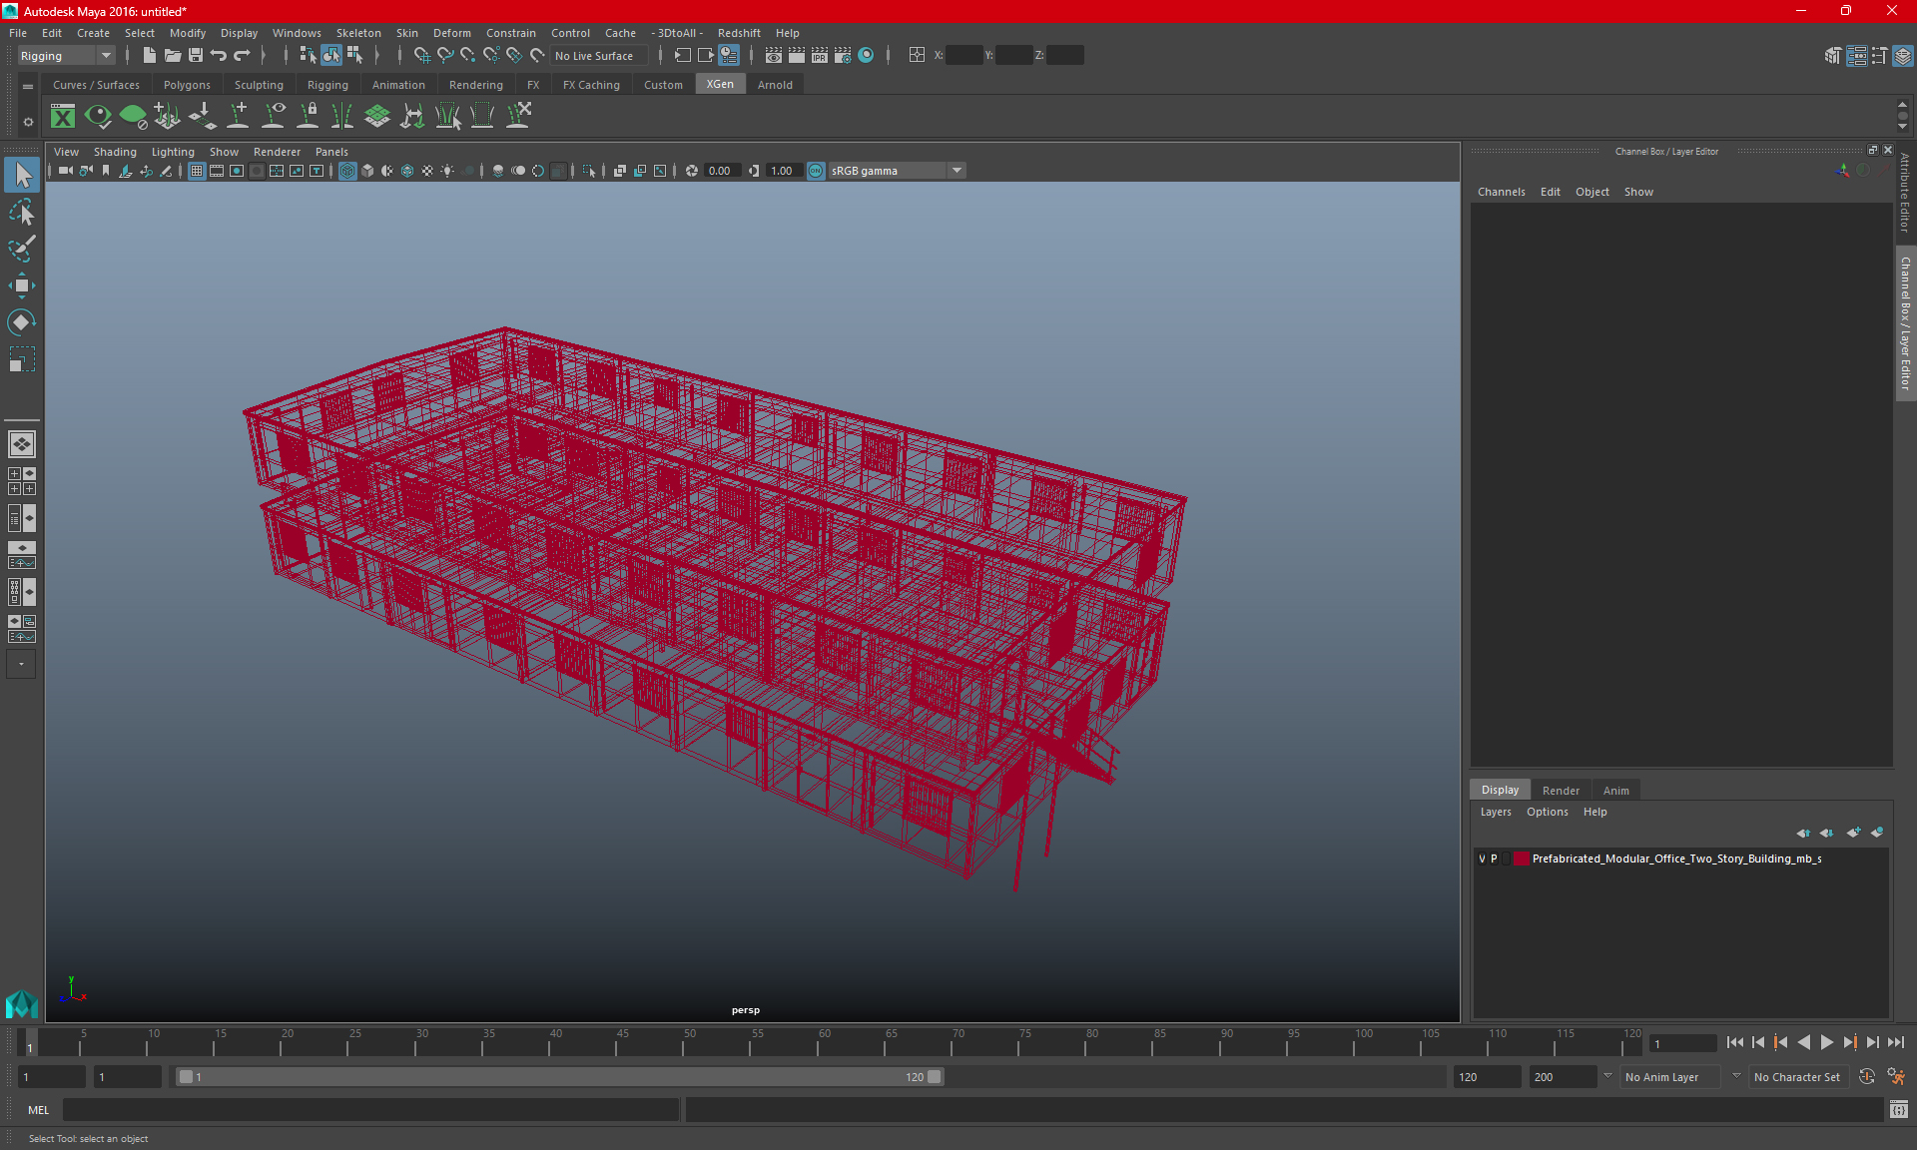
Task: Toggle the layer visibility V box
Action: click(x=1482, y=859)
